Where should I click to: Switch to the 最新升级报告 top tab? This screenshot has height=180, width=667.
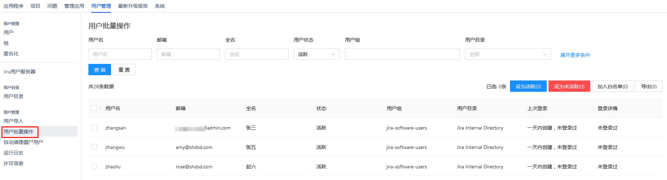coord(133,6)
